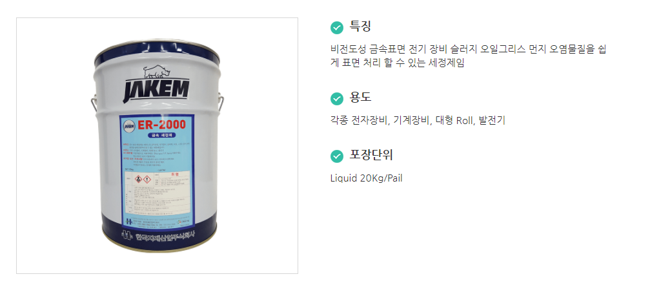
Task: Click the 각종 전자장비, 기계장비 usage text
Action: coord(418,121)
